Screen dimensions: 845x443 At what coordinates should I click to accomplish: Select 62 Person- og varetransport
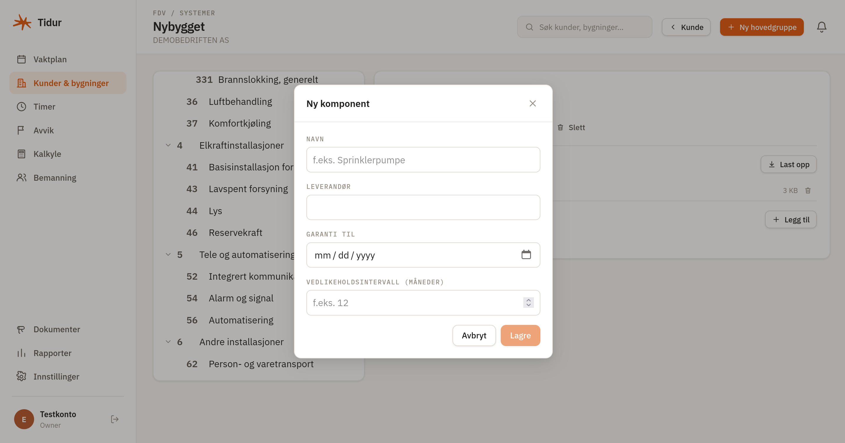[x=250, y=364]
